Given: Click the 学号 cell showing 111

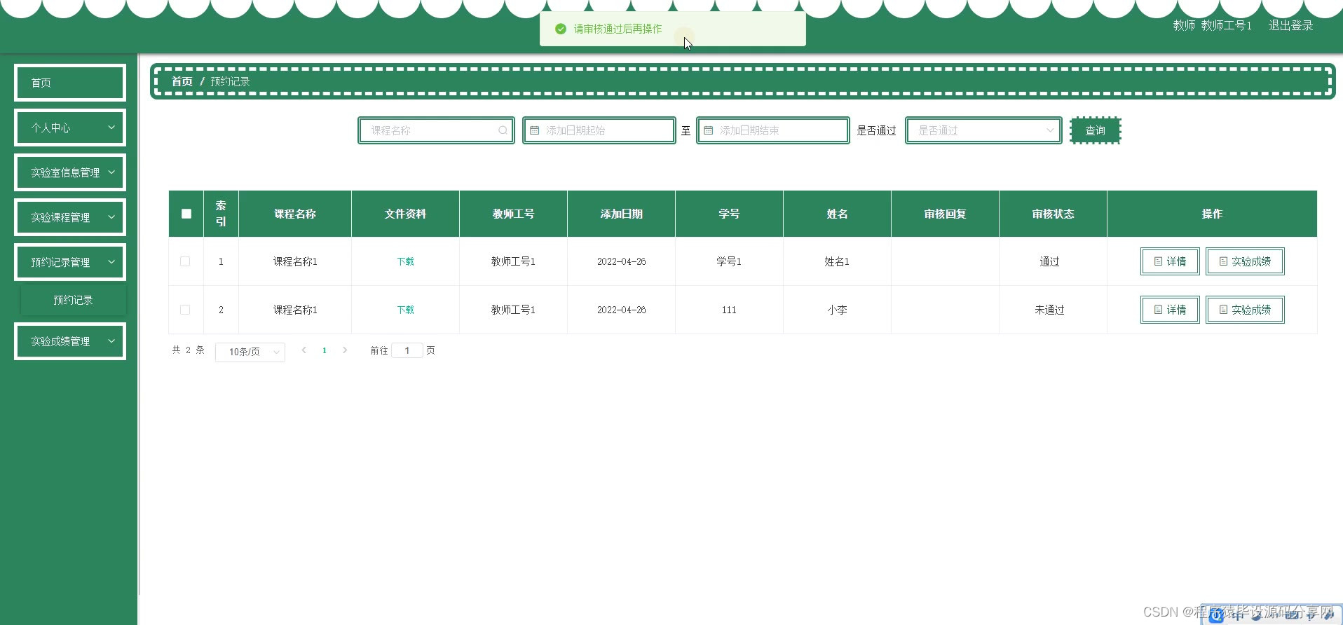Looking at the screenshot, I should click(729, 310).
